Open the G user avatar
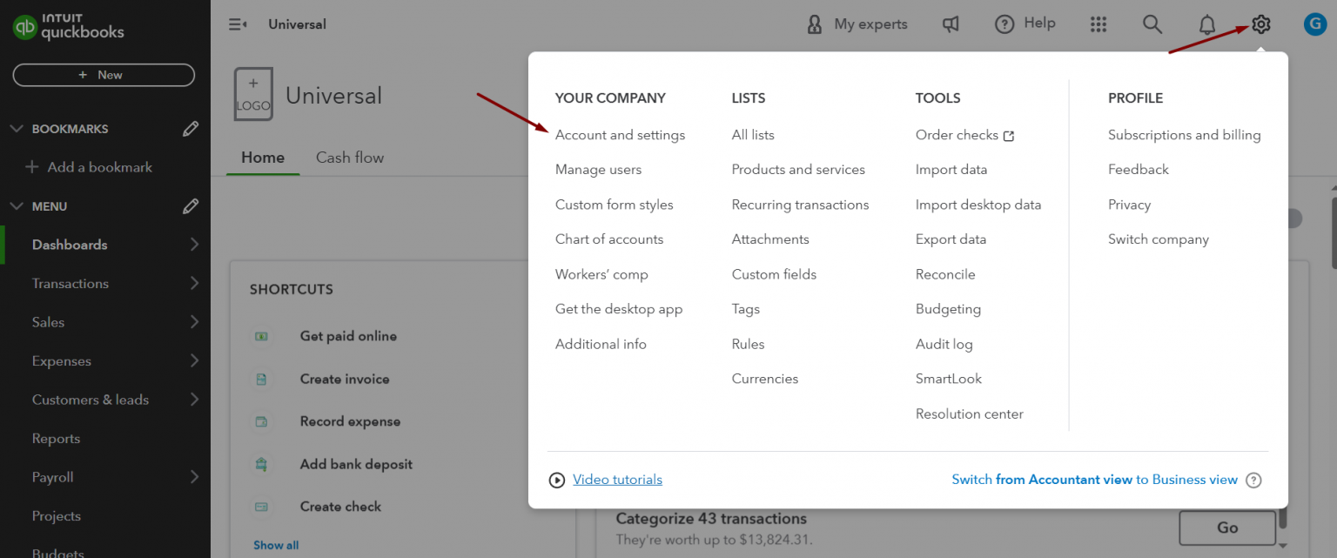The width and height of the screenshot is (1337, 558). coord(1314,24)
